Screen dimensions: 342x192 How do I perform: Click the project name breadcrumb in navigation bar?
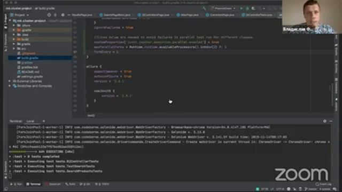[19, 9]
